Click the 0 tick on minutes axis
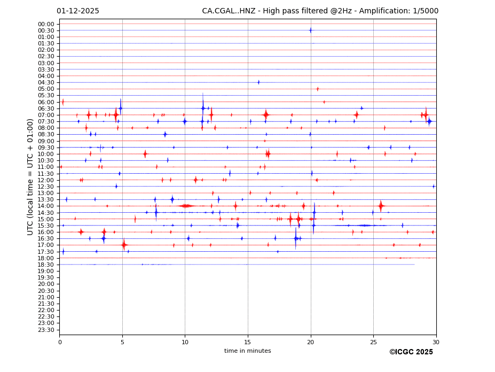 (x=60, y=342)
